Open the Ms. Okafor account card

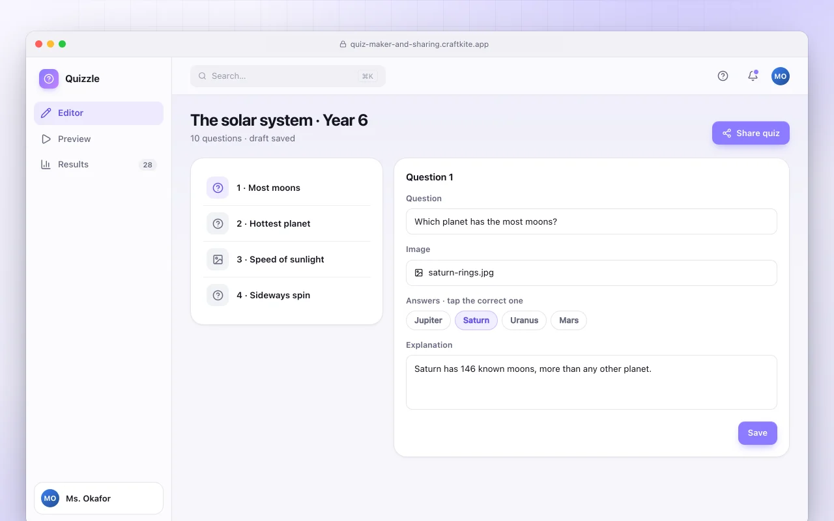click(x=98, y=498)
